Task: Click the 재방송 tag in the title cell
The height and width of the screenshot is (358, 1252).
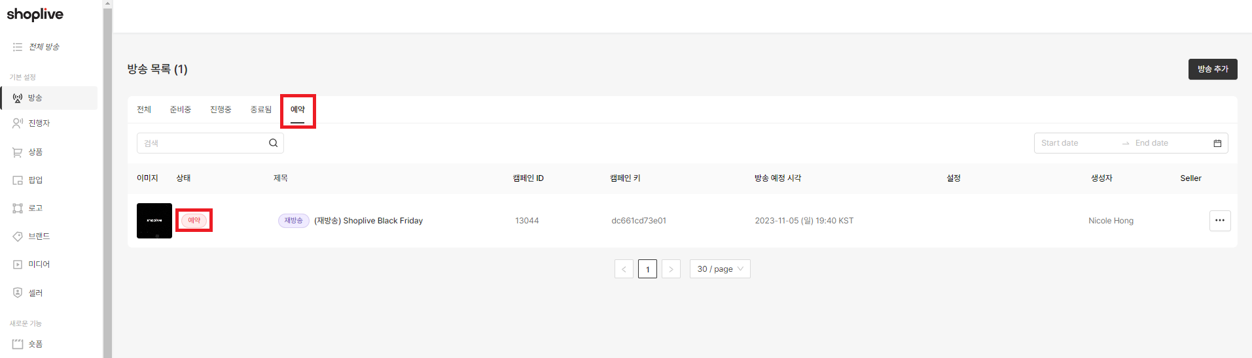Action: (x=294, y=221)
